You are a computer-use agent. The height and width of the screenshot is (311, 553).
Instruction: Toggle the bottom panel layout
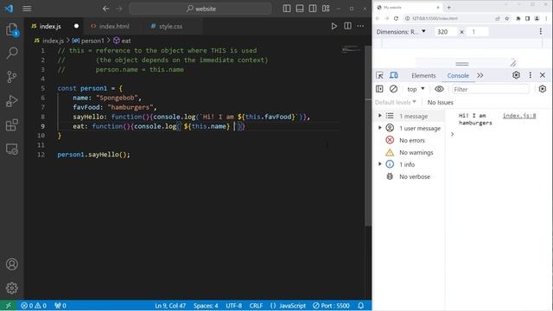pos(300,9)
